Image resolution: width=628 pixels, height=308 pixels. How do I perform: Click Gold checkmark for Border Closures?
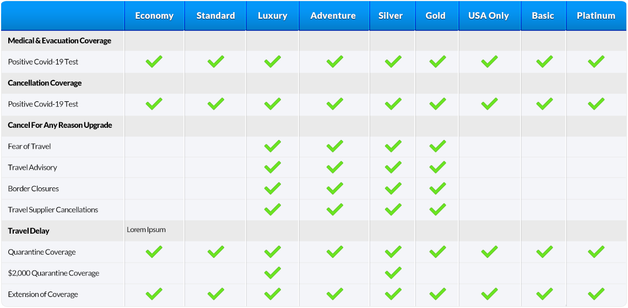[437, 188]
